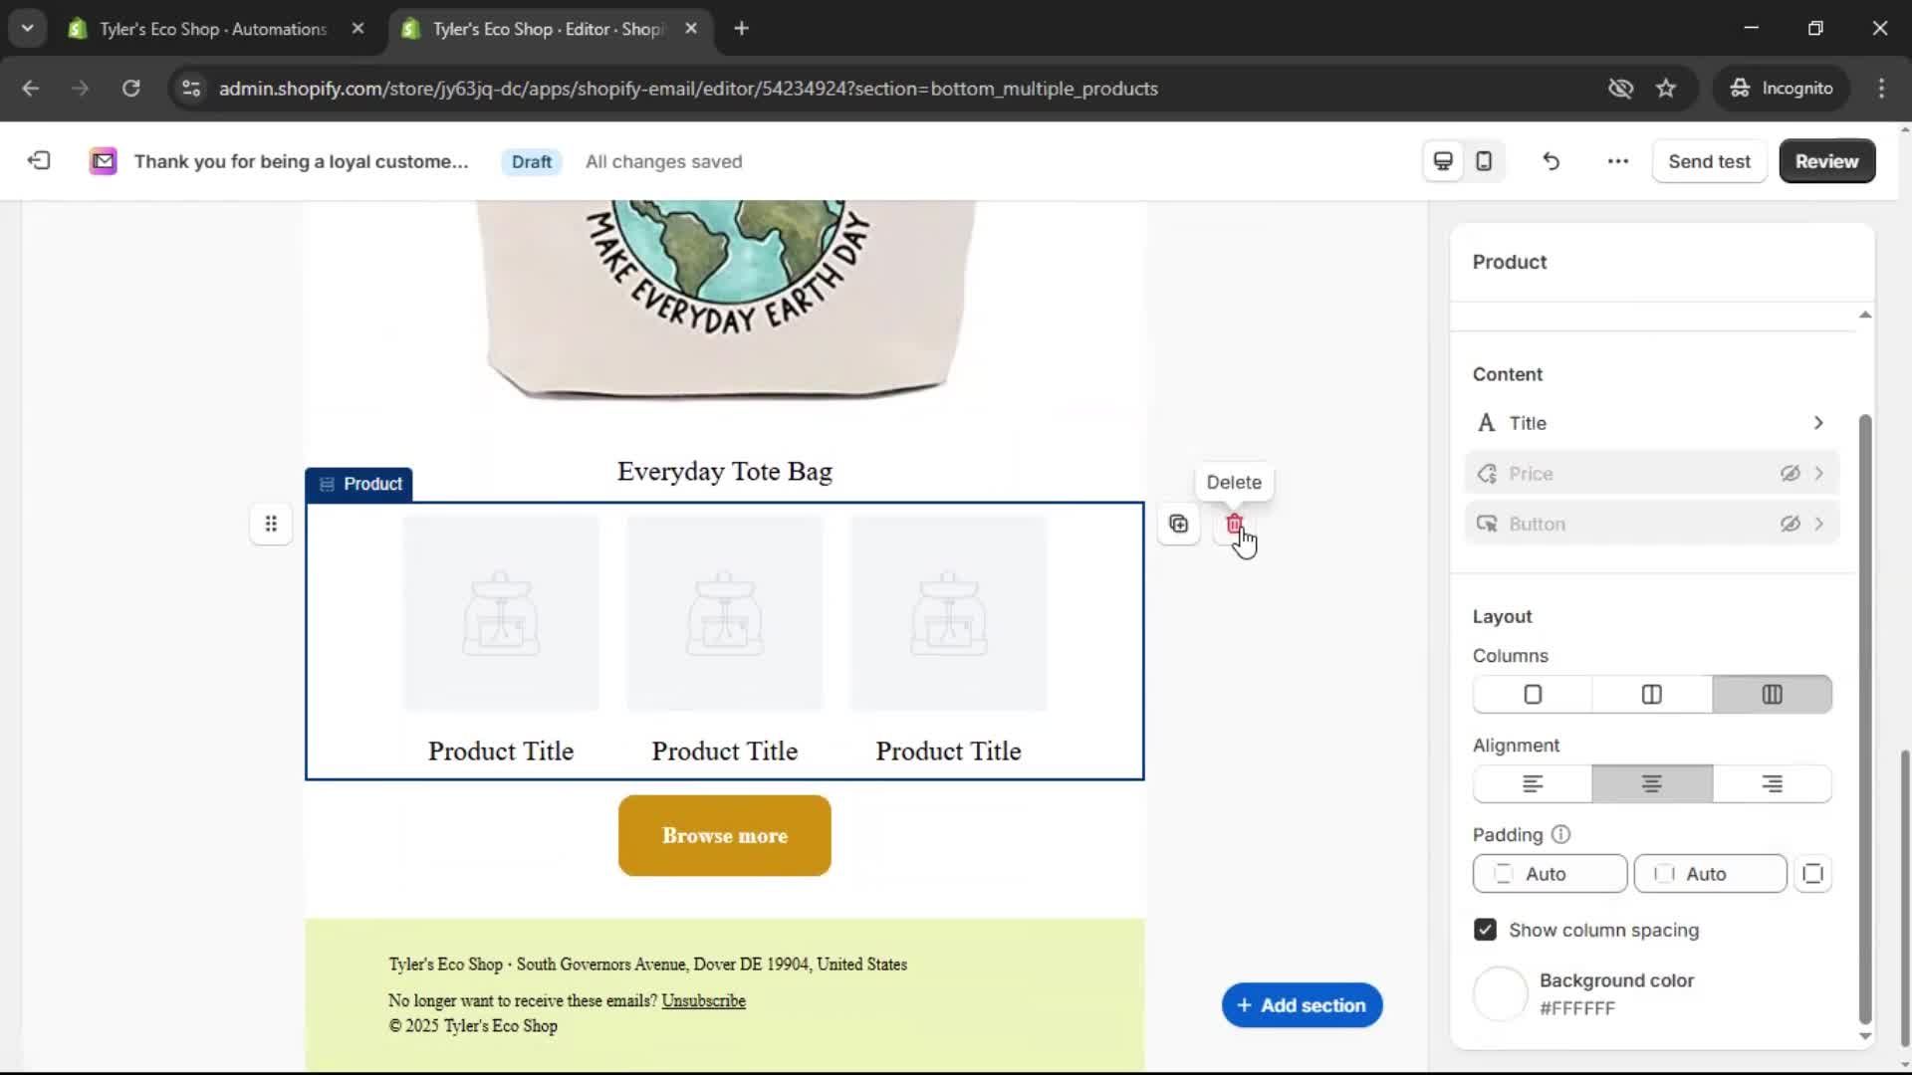Screen dimensions: 1912x1075
Task: Select center text alignment
Action: click(x=1650, y=783)
